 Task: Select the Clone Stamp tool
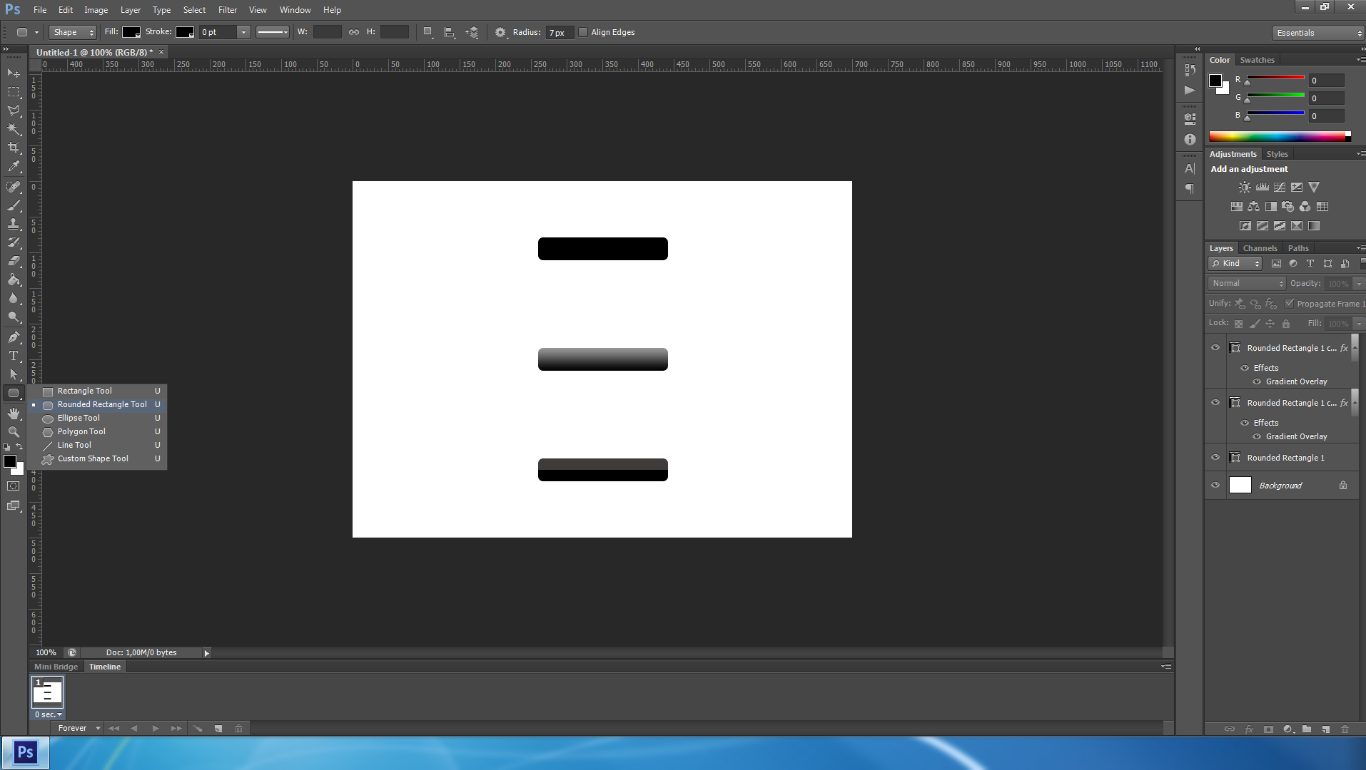[x=14, y=224]
